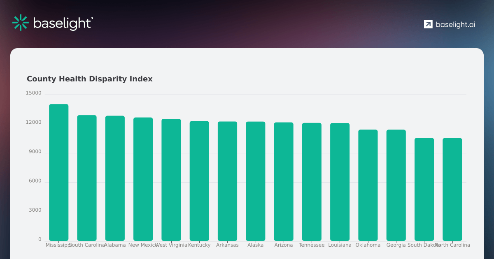Select the North Carolina bar at far right

click(x=452, y=189)
